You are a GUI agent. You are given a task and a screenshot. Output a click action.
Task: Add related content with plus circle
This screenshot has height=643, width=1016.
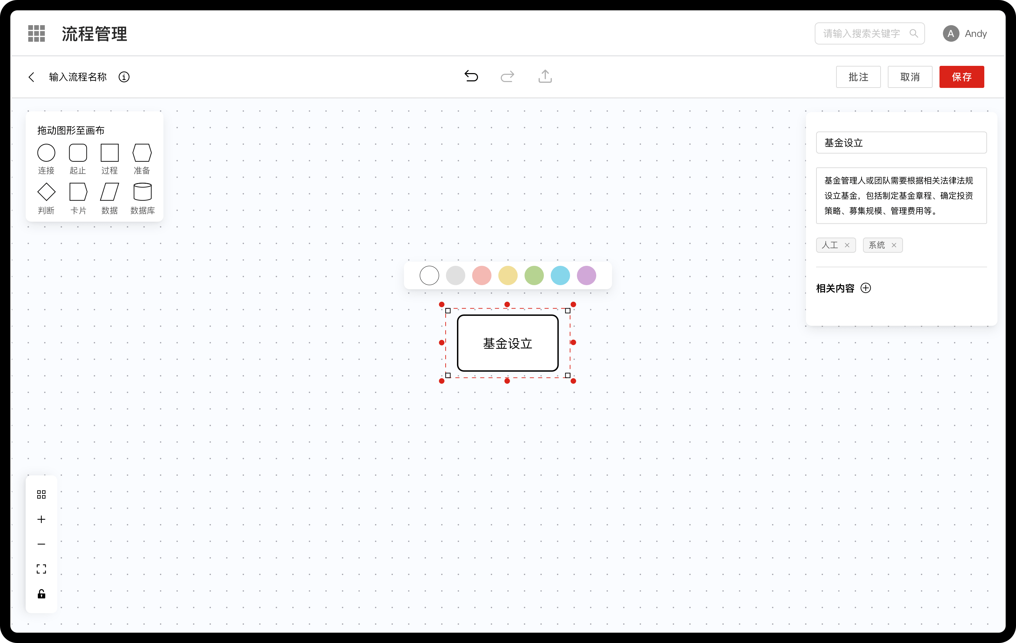pos(866,288)
